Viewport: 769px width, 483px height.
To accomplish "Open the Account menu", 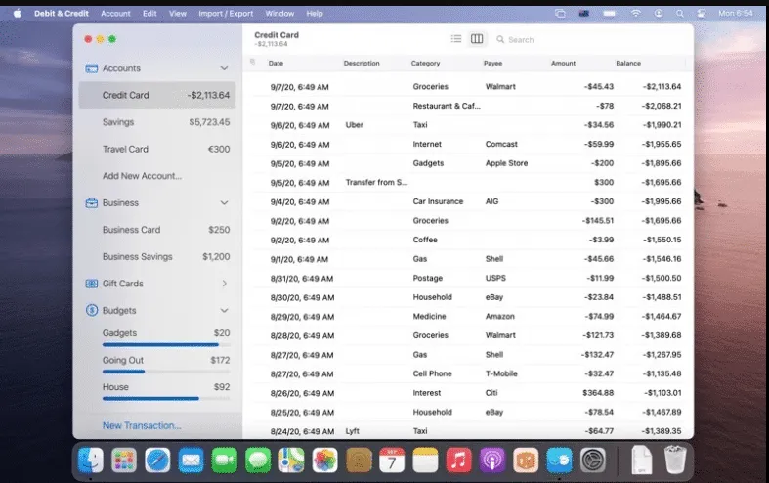I will (x=115, y=14).
